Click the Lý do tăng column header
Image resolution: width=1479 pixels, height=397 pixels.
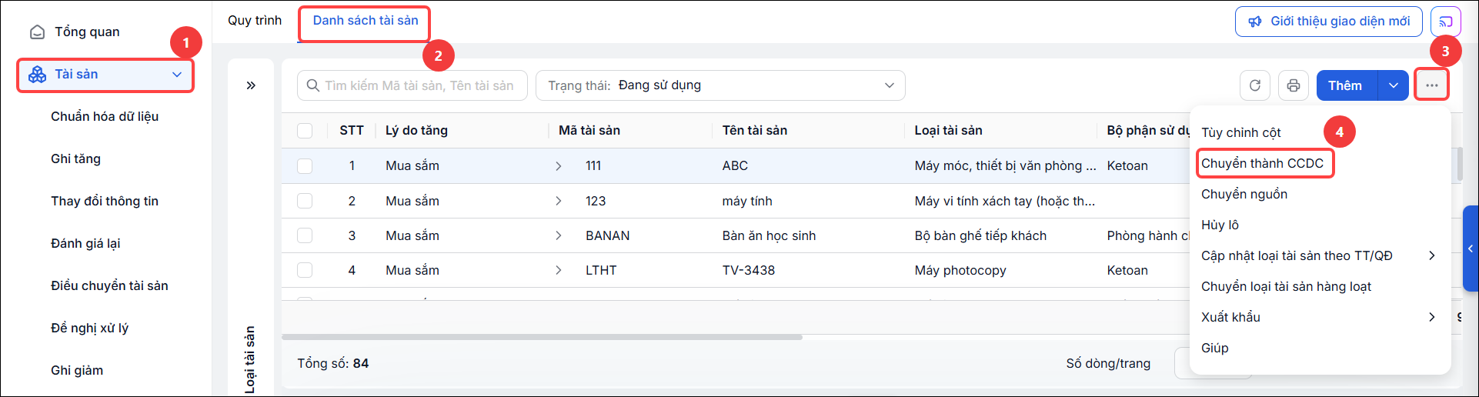click(x=416, y=131)
